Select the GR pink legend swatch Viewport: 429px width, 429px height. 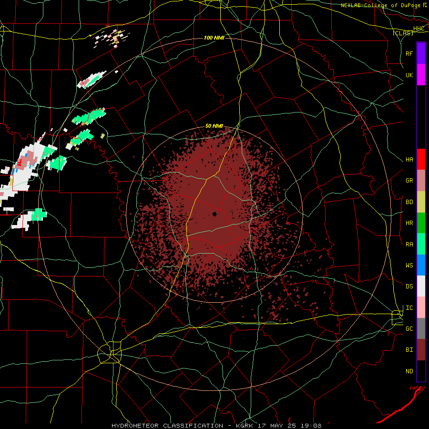tap(421, 181)
